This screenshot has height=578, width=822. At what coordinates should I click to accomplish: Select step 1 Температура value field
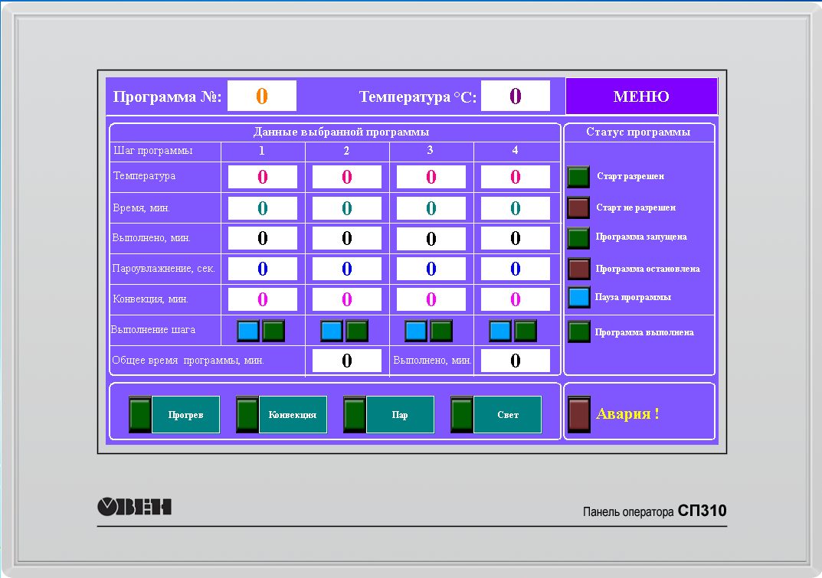tap(262, 177)
